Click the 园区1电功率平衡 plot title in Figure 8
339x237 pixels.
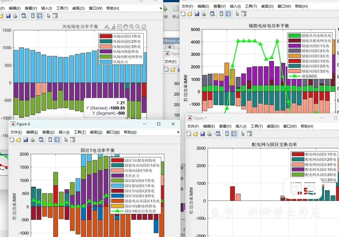click(97, 150)
